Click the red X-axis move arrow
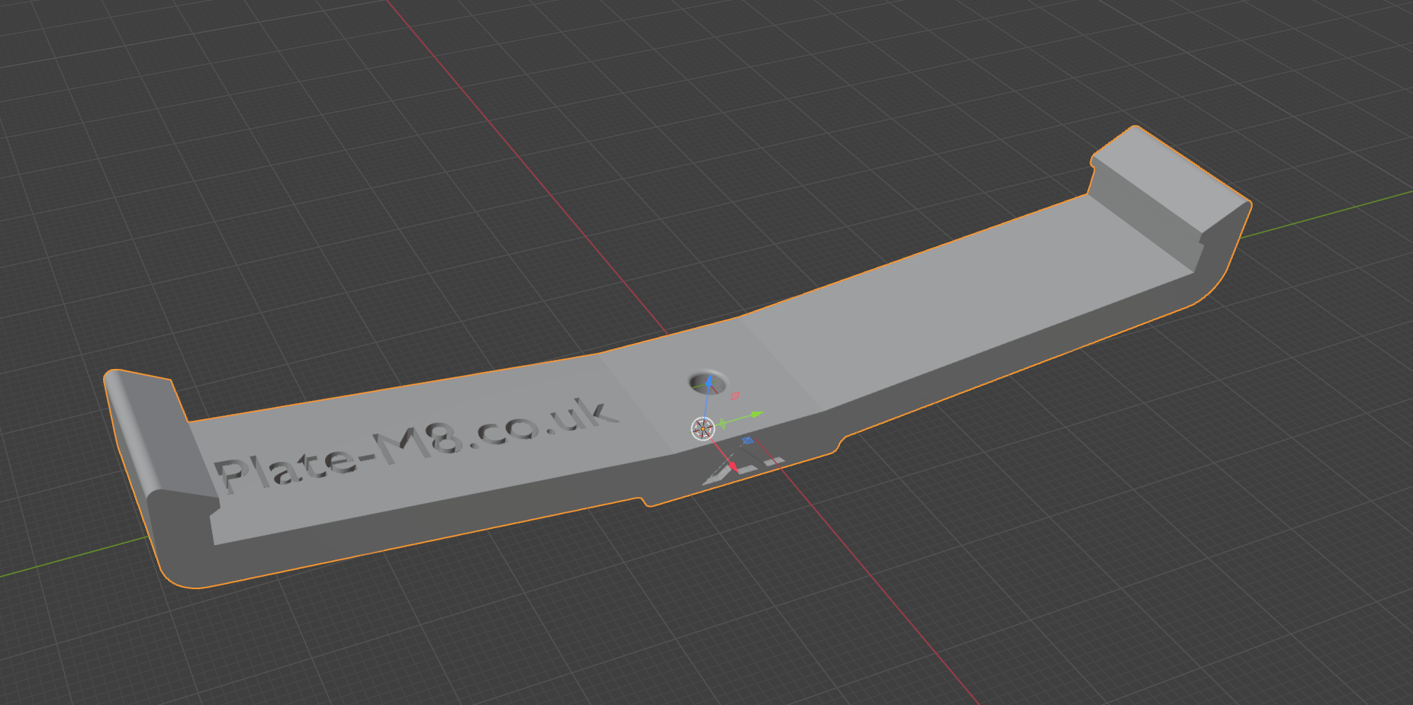 point(732,464)
